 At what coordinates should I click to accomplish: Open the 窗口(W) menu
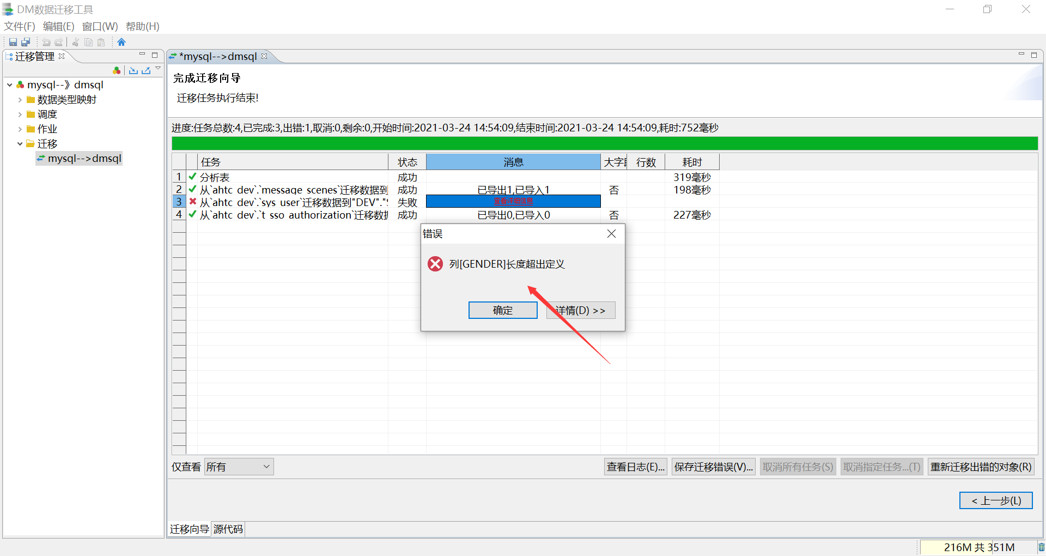tap(99, 26)
